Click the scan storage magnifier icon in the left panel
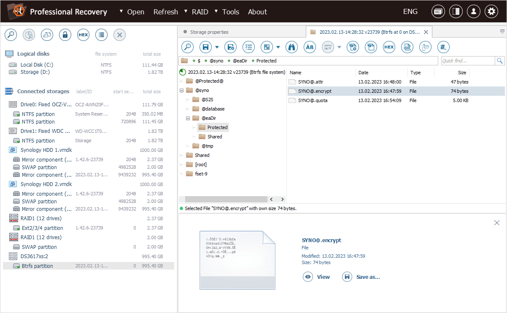The height and width of the screenshot is (313, 507). (11, 35)
